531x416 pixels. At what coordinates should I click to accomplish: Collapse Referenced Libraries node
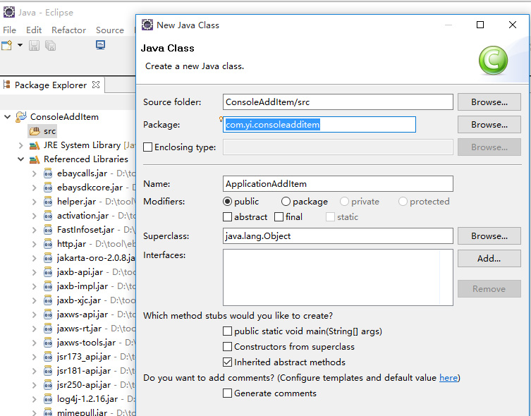click(x=20, y=159)
